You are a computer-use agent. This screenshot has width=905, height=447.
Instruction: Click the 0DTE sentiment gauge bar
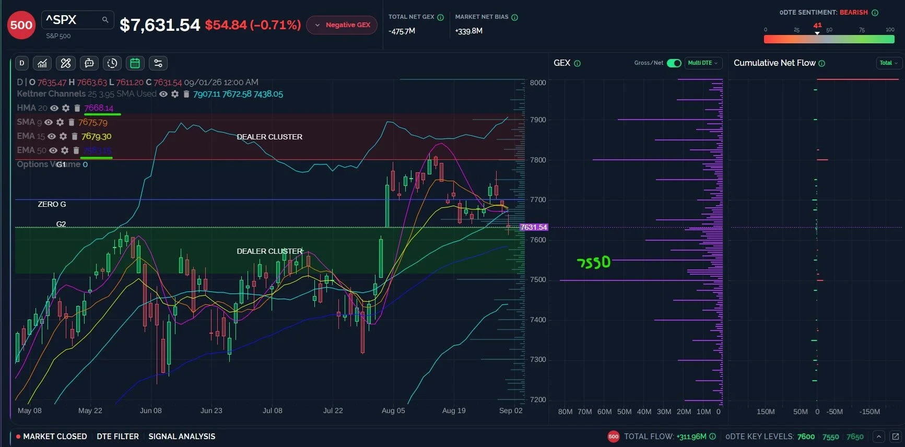coord(829,39)
